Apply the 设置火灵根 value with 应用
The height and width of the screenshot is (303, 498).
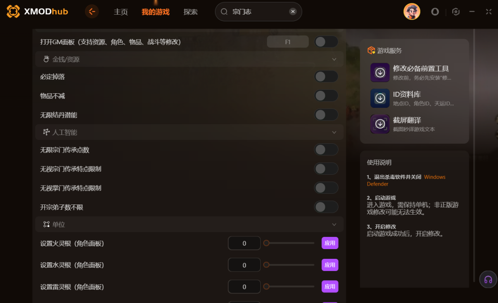[x=330, y=243]
